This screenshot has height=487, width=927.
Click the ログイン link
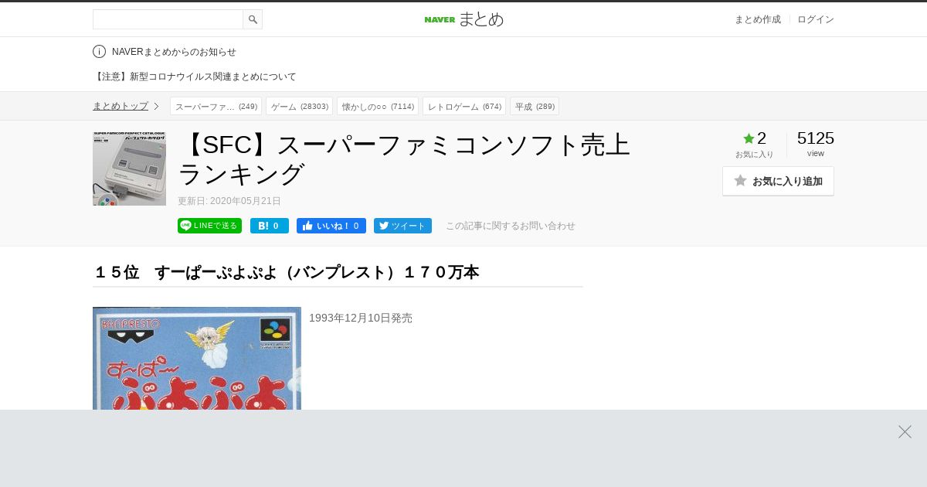(x=815, y=19)
